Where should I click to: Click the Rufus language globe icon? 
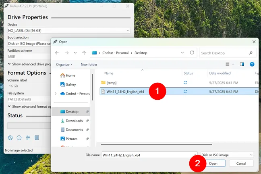(x=10, y=138)
